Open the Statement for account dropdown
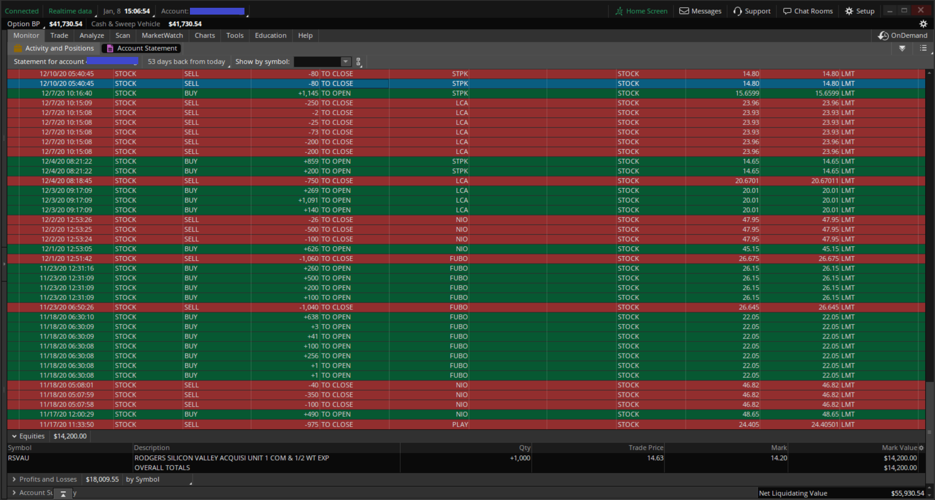This screenshot has width=935, height=500. [75, 62]
